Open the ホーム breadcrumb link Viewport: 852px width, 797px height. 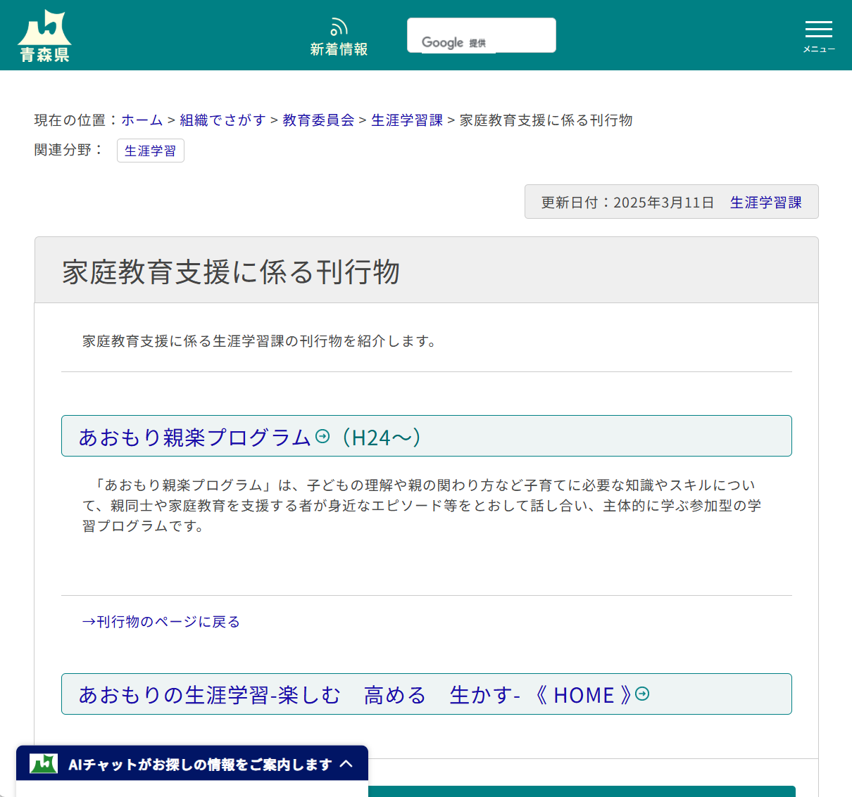click(x=142, y=120)
